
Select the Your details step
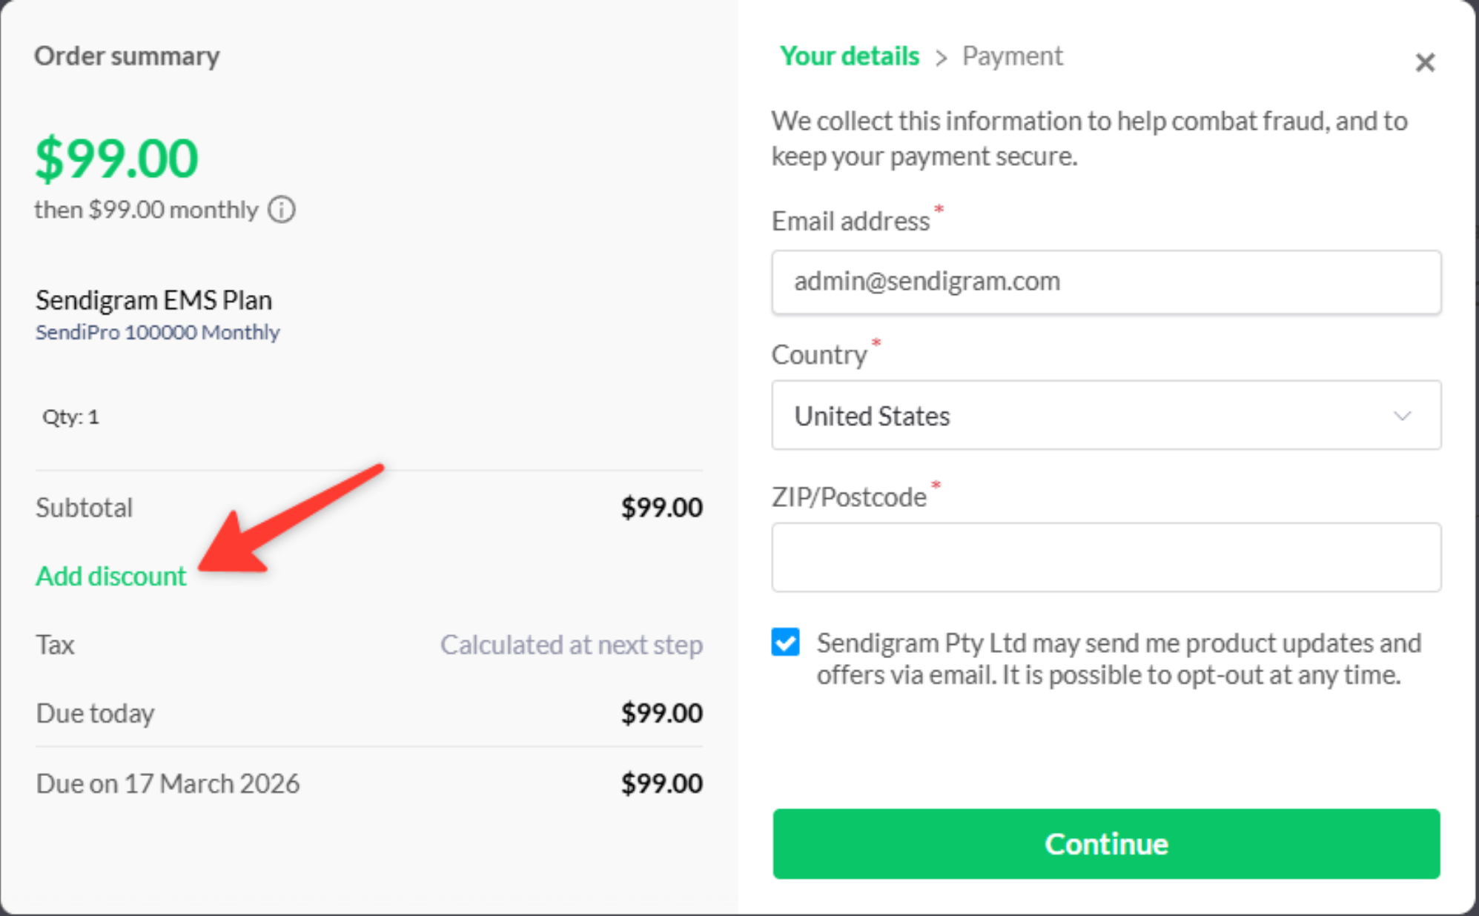[x=849, y=56]
